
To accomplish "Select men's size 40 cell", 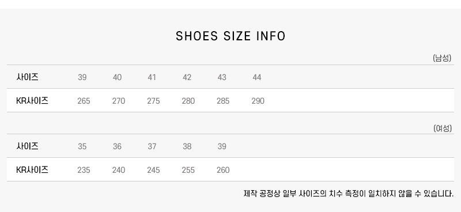I will click(x=117, y=77).
